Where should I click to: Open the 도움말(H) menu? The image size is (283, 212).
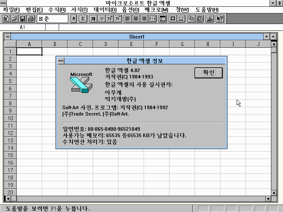[207, 10]
